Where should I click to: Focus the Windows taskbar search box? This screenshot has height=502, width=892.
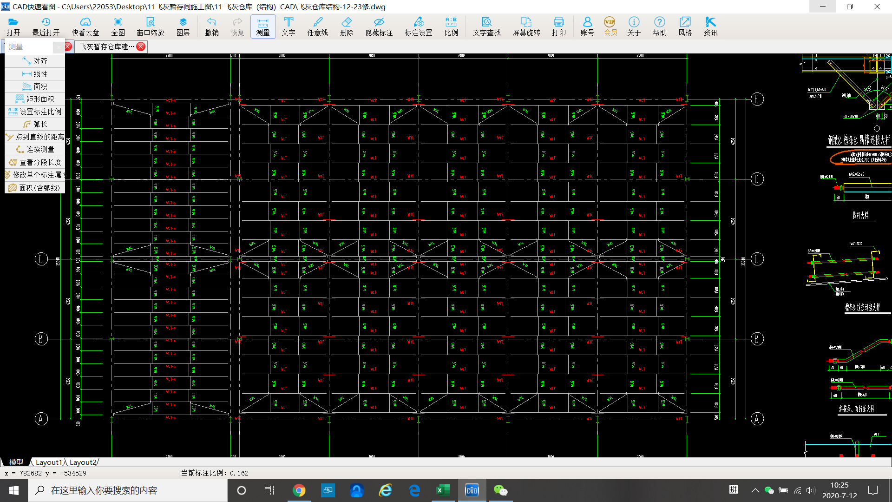click(128, 490)
